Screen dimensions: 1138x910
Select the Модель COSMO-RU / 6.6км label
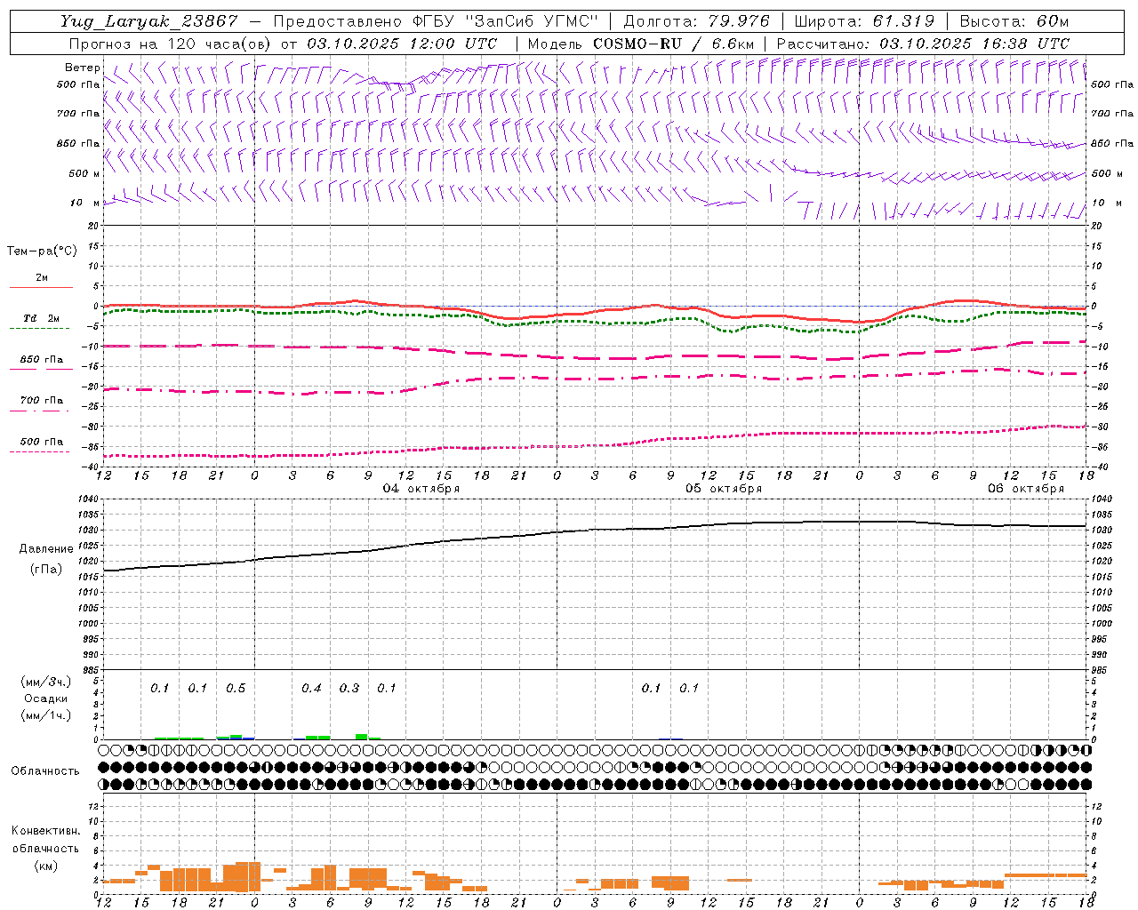click(x=640, y=44)
